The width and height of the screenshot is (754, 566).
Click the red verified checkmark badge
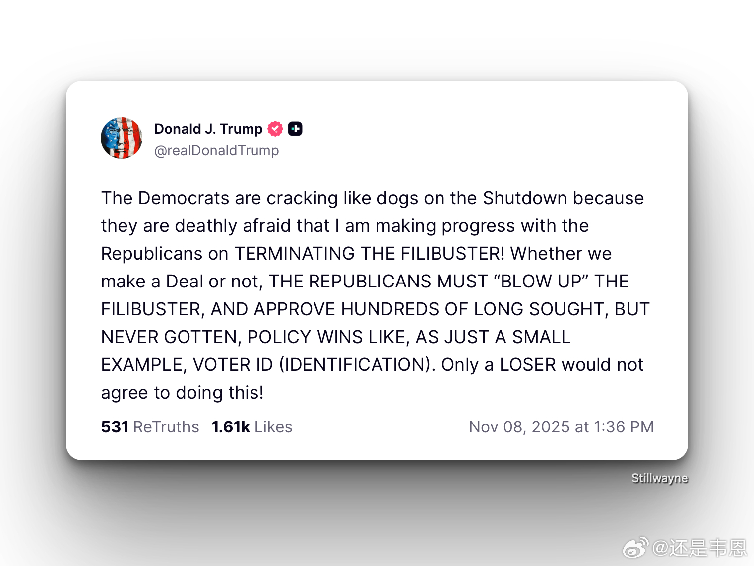[x=275, y=129]
